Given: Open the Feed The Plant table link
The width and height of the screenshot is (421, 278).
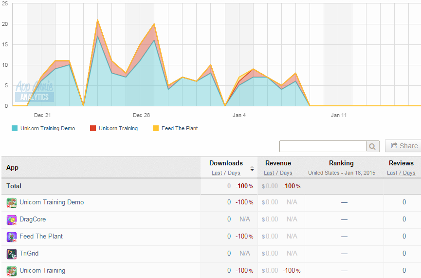Looking at the screenshot, I should click(x=41, y=236).
